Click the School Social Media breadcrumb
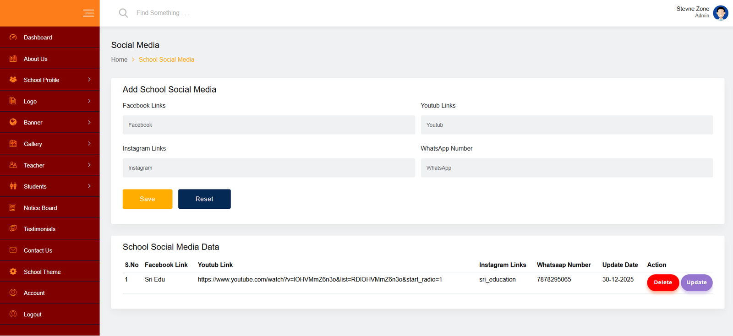Screen dimensions: 733x336 click(166, 60)
